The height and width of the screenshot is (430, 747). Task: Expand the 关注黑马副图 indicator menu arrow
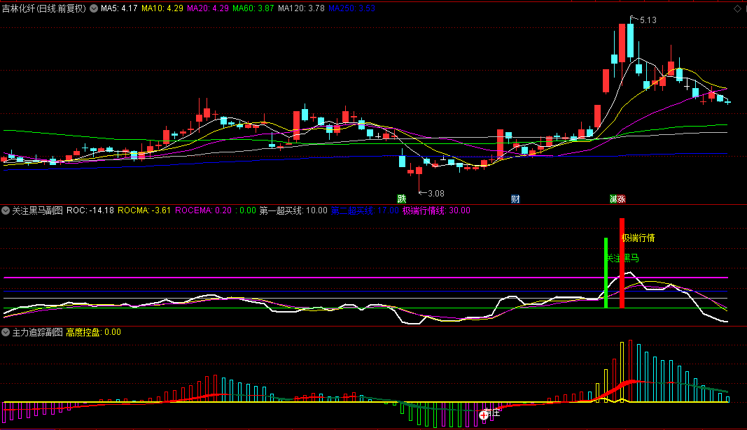tap(6, 210)
